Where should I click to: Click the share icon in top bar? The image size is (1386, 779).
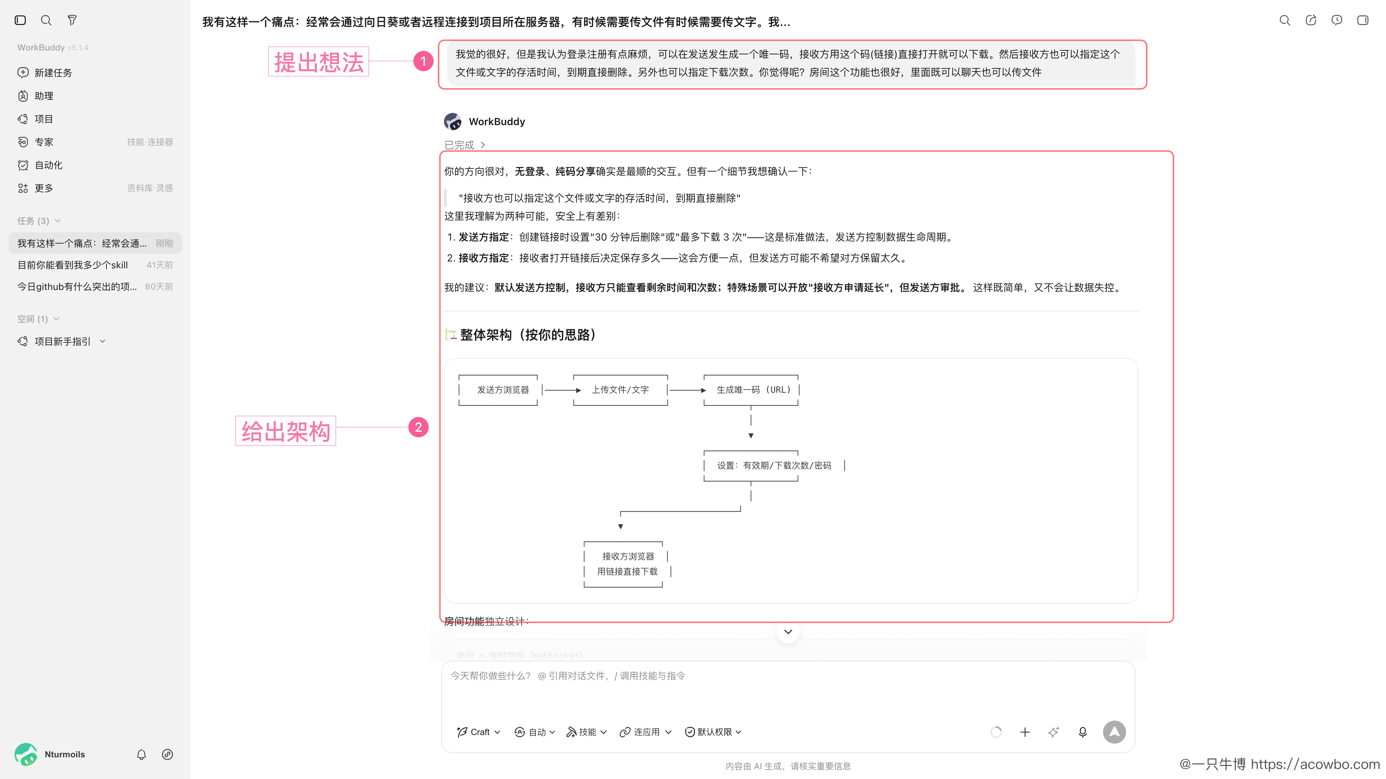click(1311, 21)
